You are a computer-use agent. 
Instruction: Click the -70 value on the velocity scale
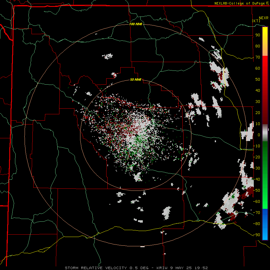tap(256, 213)
